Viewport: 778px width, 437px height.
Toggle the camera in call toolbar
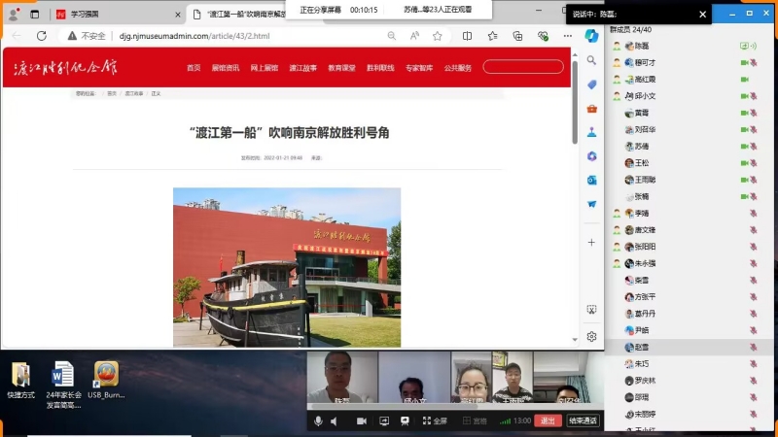[361, 420]
